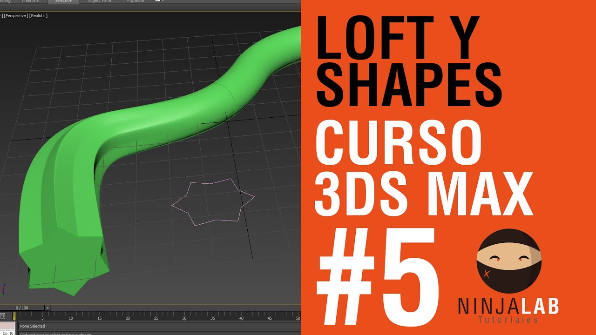
Task: Jump to frame 50 on the timeline
Action: [x=298, y=318]
